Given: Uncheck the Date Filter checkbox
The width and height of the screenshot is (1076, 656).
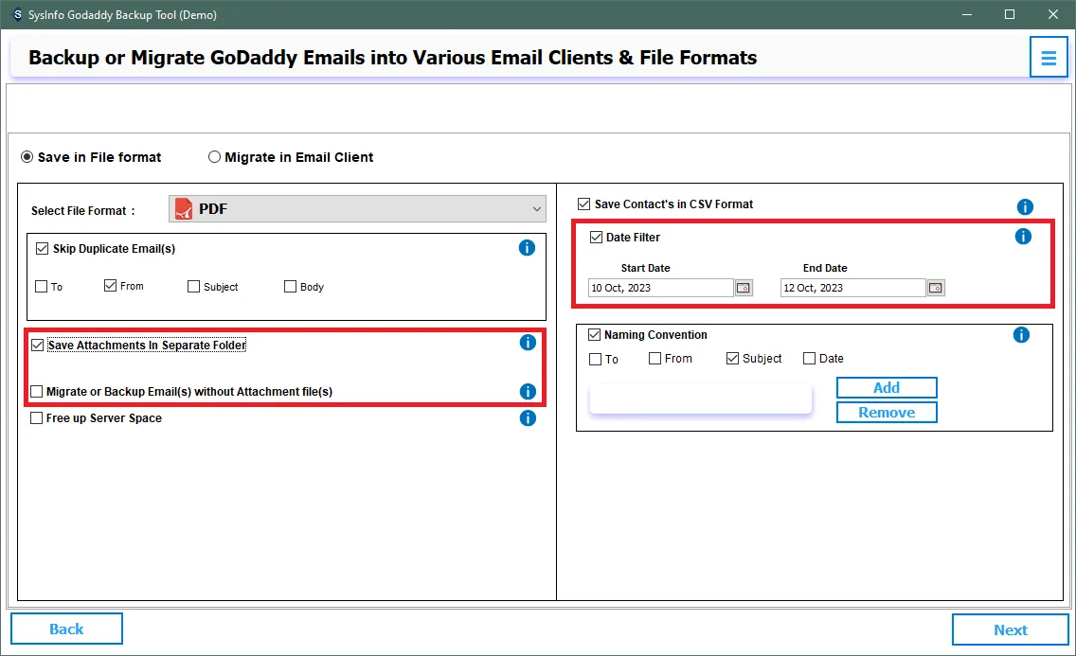Looking at the screenshot, I should 596,238.
